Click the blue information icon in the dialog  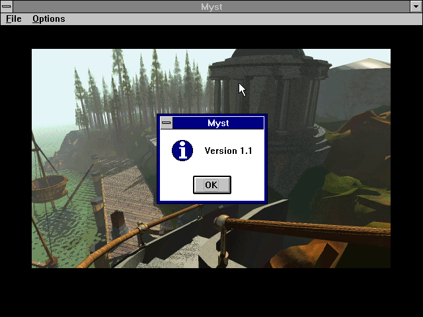click(x=182, y=151)
